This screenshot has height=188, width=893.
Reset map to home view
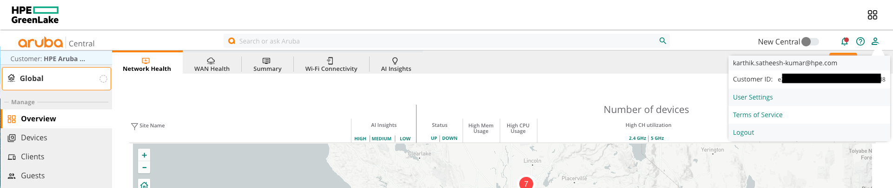(x=145, y=184)
